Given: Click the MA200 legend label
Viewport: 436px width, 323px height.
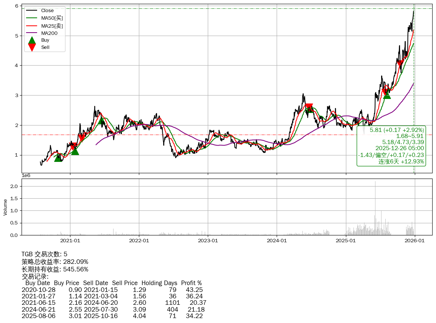Looking at the screenshot, I should (x=49, y=33).
